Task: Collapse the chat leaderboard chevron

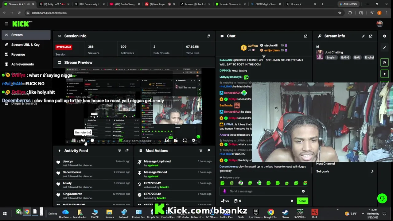Action: click(x=264, y=56)
